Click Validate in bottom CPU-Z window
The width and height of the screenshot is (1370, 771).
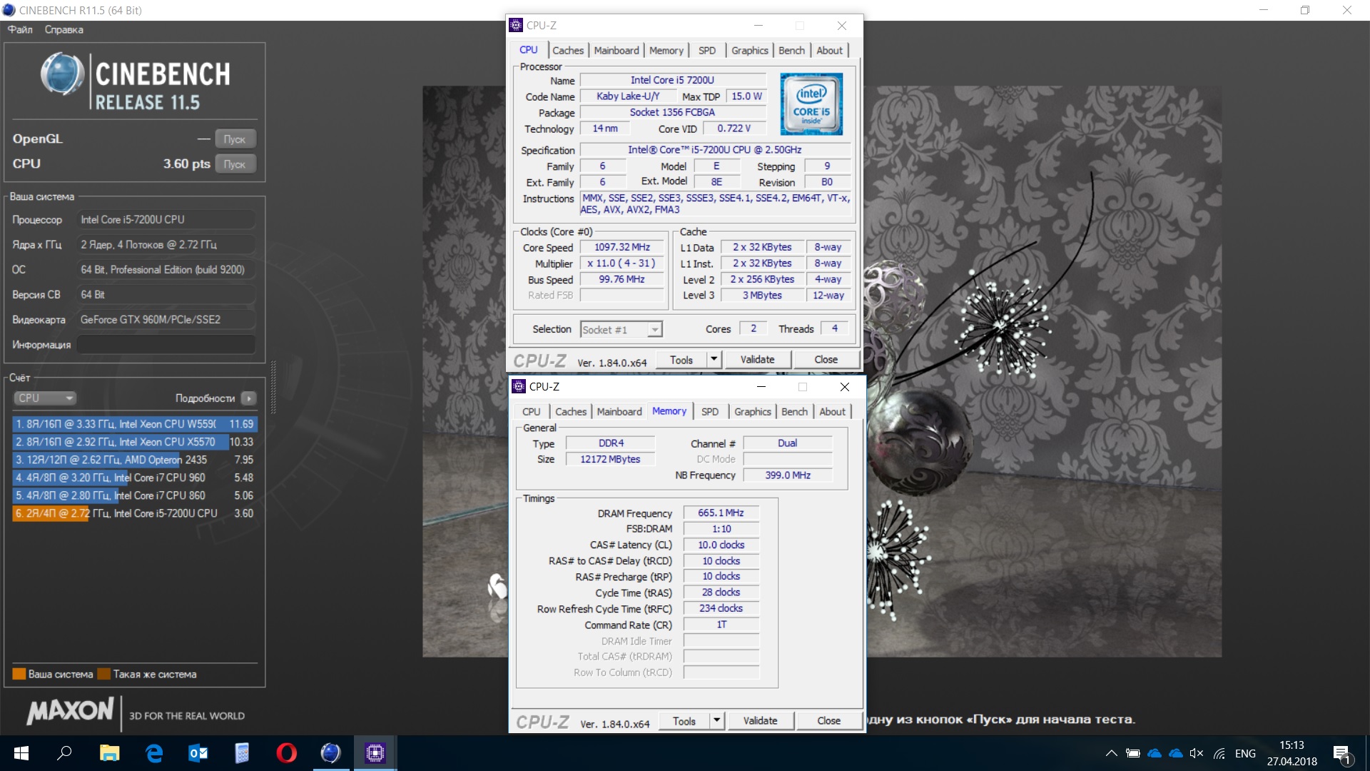760,721
